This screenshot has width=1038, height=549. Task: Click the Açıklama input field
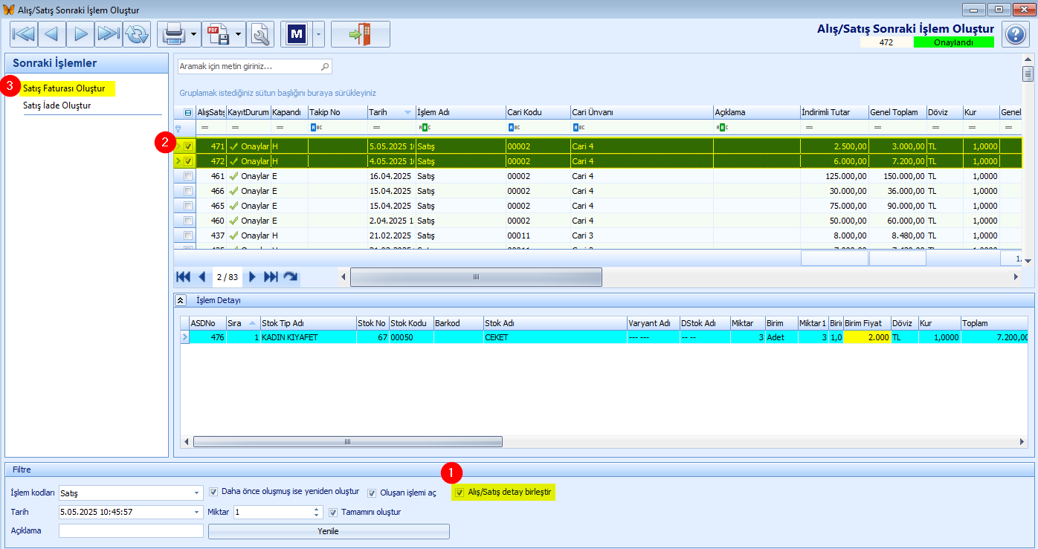pyautogui.click(x=131, y=531)
